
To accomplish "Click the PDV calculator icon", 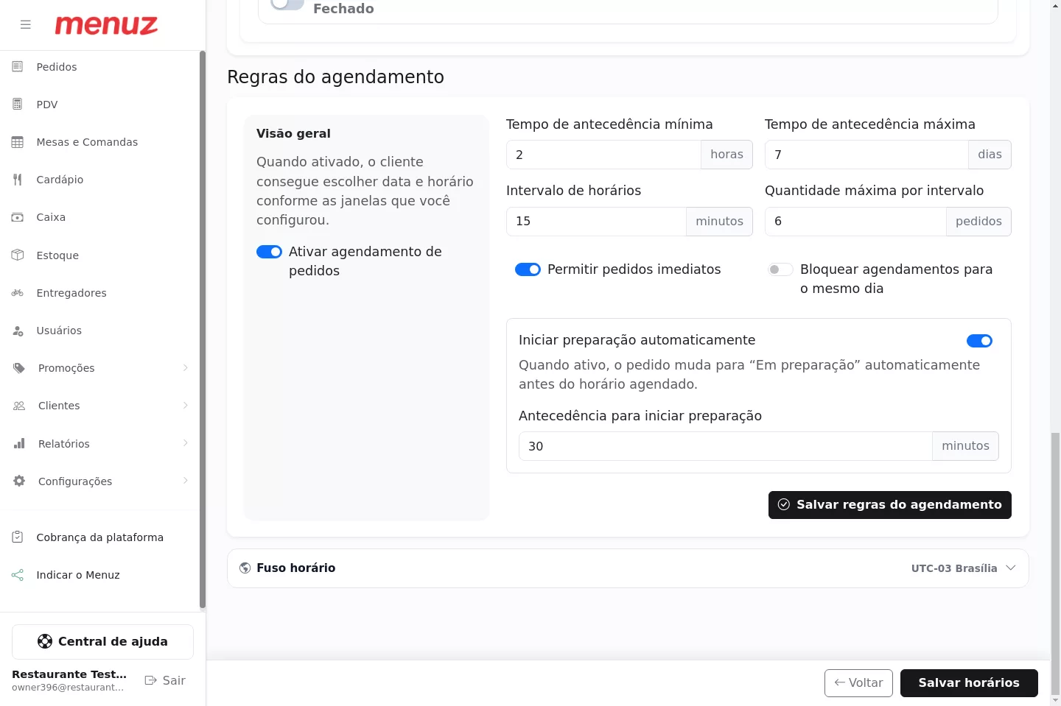I will [18, 105].
